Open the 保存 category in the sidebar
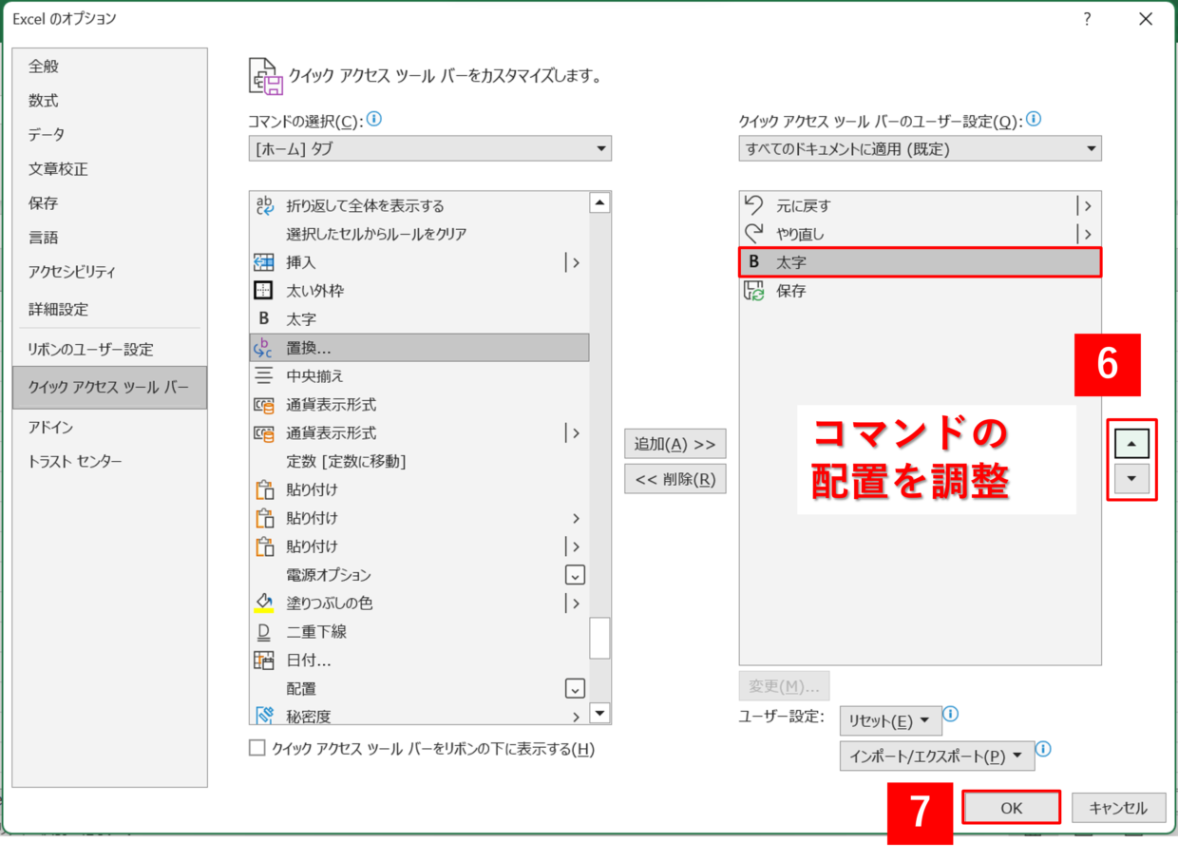Image resolution: width=1178 pixels, height=862 pixels. tap(110, 203)
